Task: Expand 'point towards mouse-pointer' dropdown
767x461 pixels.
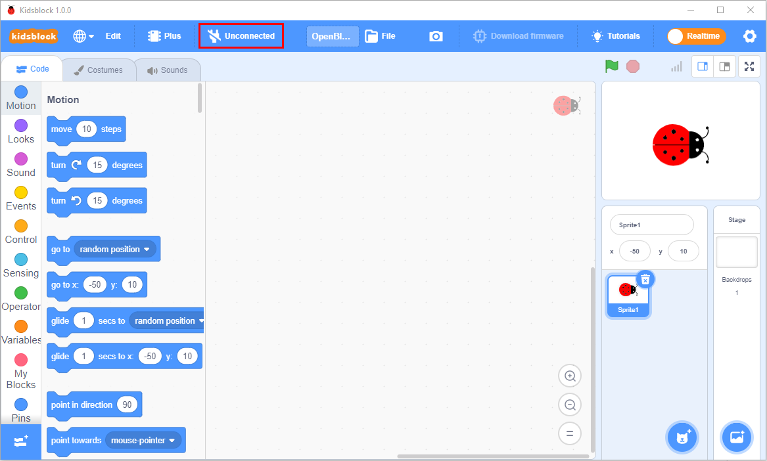Action: tap(172, 441)
